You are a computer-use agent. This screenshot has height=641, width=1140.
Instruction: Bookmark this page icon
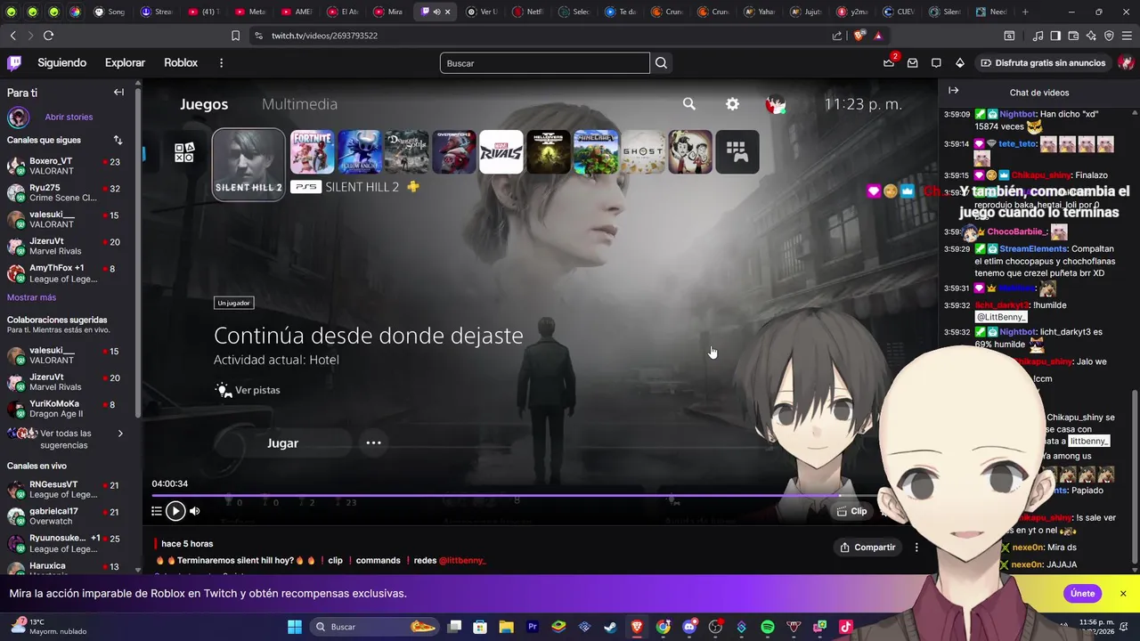point(235,36)
